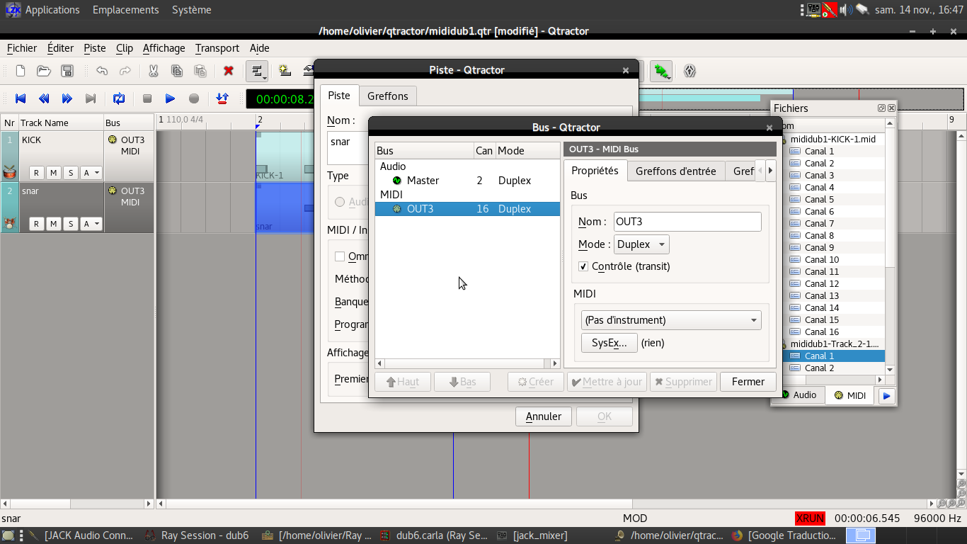Click the green connections icon in toolbar
The height and width of the screenshot is (544, 967).
[662, 71]
